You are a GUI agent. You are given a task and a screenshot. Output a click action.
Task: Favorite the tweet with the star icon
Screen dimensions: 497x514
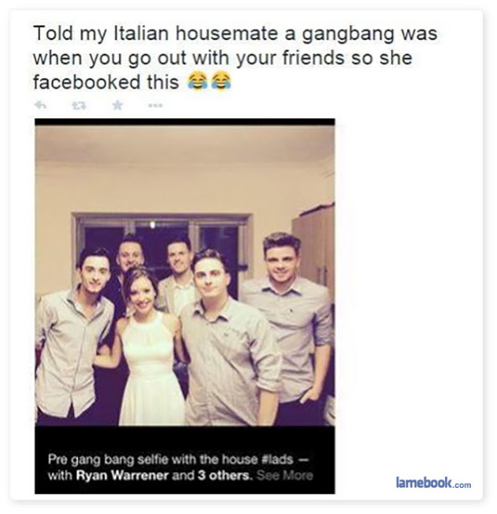(x=118, y=105)
